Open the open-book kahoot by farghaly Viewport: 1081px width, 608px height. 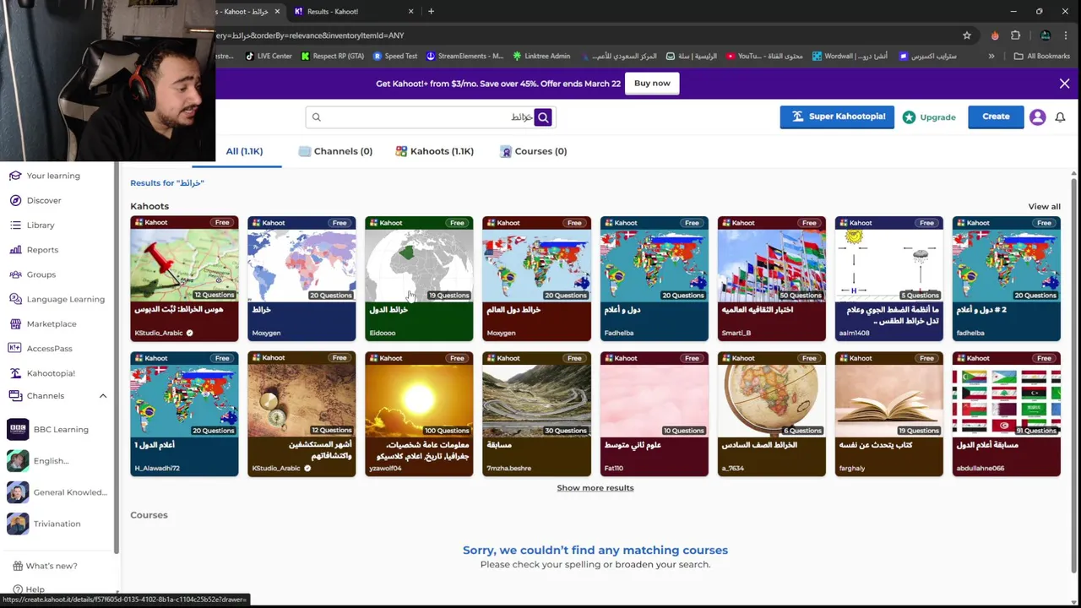pyautogui.click(x=889, y=414)
